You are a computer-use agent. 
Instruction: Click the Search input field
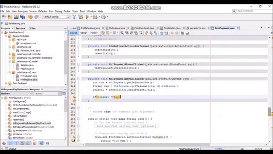[x=255, y=11]
